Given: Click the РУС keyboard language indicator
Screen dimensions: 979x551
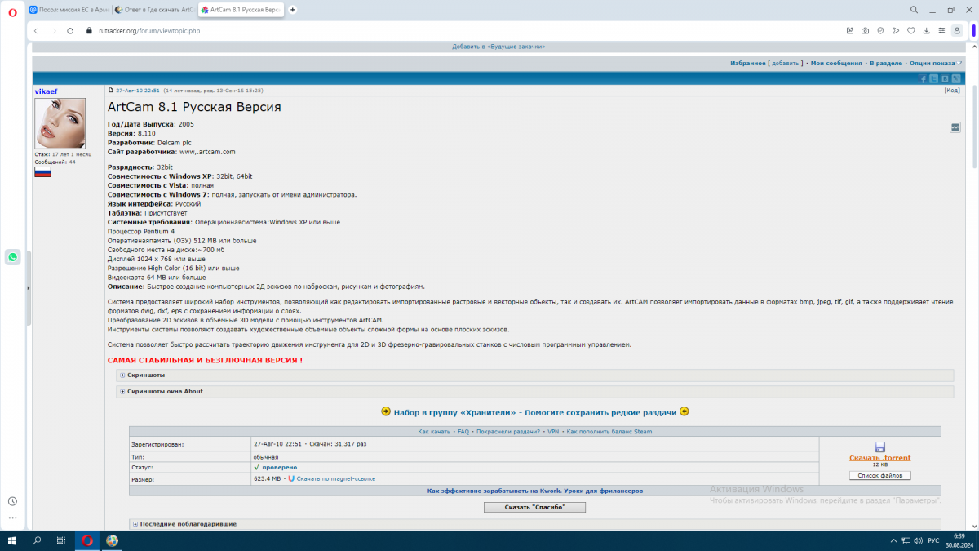Looking at the screenshot, I should [x=934, y=541].
